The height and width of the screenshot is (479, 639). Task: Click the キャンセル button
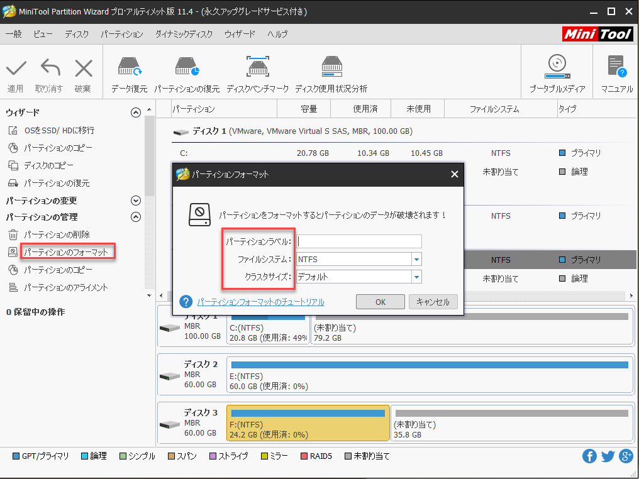point(433,302)
